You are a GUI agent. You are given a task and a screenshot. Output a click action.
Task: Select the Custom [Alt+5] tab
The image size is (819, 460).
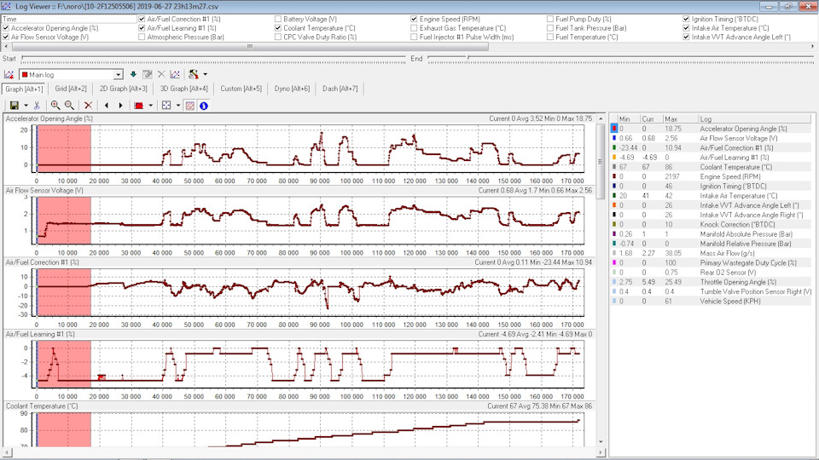(x=241, y=89)
